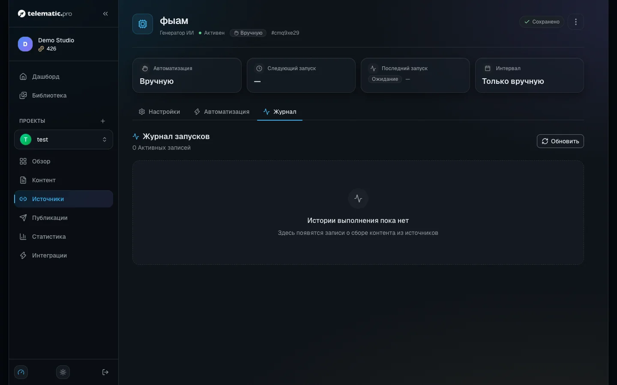Click the Вручную badge in the header
The width and height of the screenshot is (617, 385).
tap(248, 33)
